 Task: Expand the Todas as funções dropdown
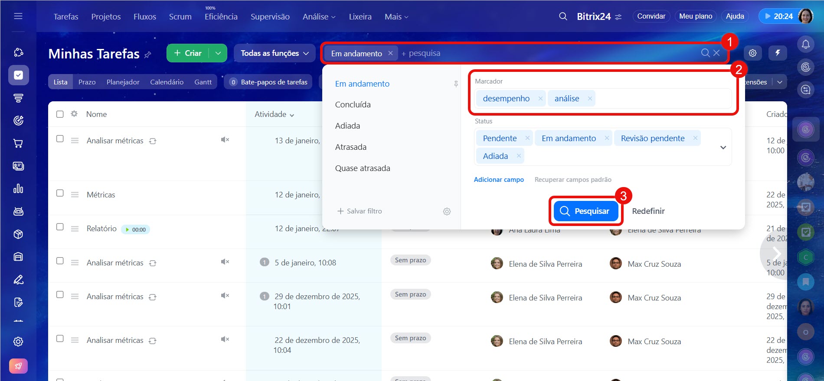pyautogui.click(x=275, y=53)
